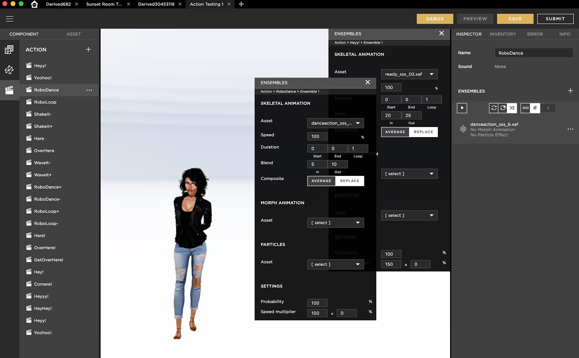Edit the Speed field in RoboDance panel

pos(317,136)
